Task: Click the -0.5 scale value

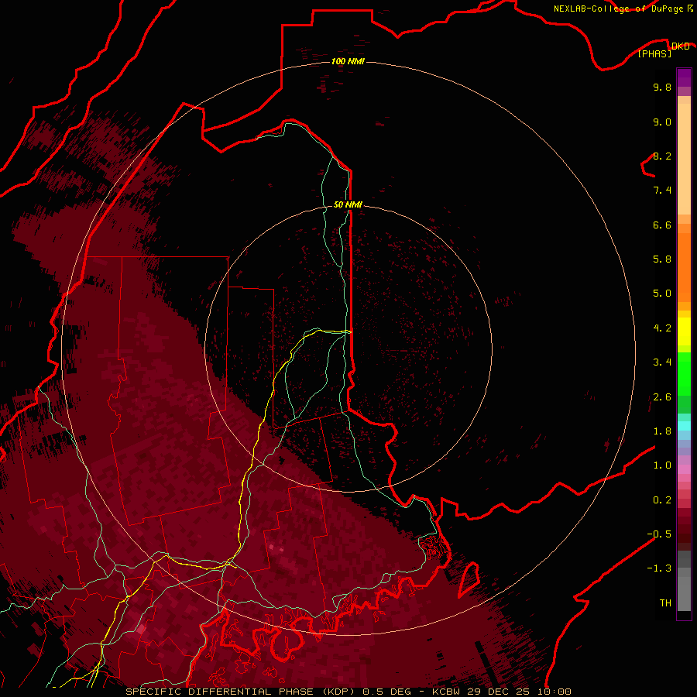Action: (659, 534)
